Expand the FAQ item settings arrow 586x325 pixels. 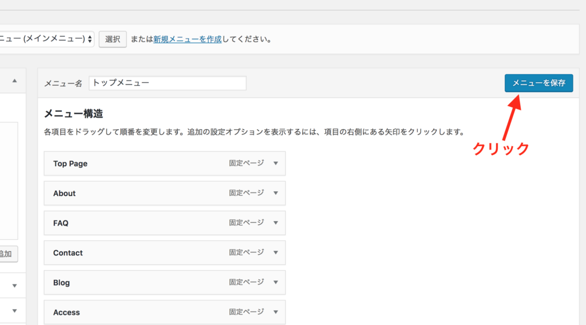point(275,223)
